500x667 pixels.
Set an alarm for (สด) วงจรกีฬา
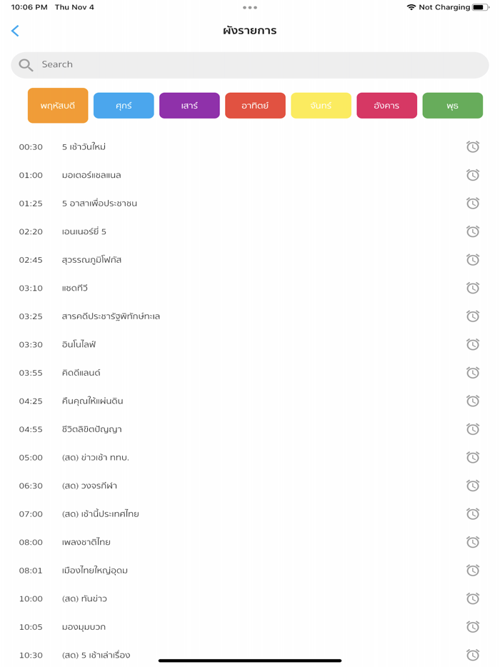pos(473,485)
